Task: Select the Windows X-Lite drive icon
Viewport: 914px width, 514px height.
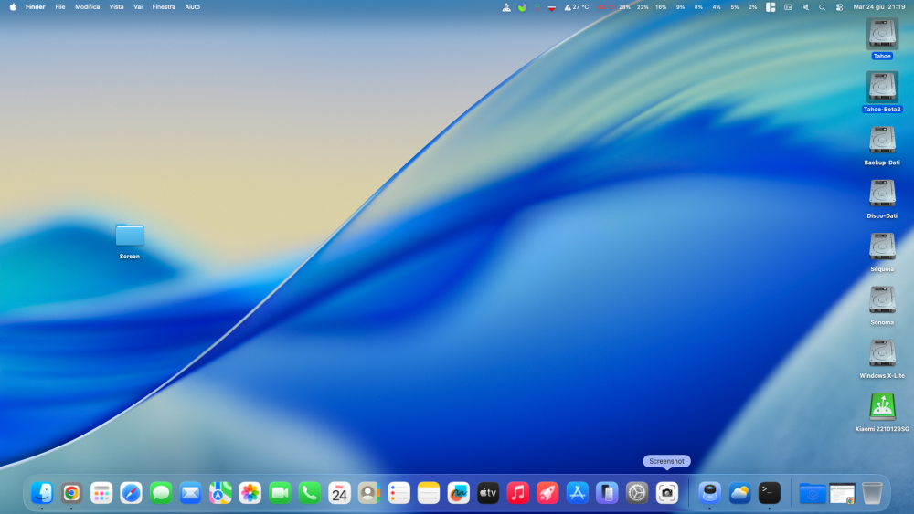Action: (882, 352)
